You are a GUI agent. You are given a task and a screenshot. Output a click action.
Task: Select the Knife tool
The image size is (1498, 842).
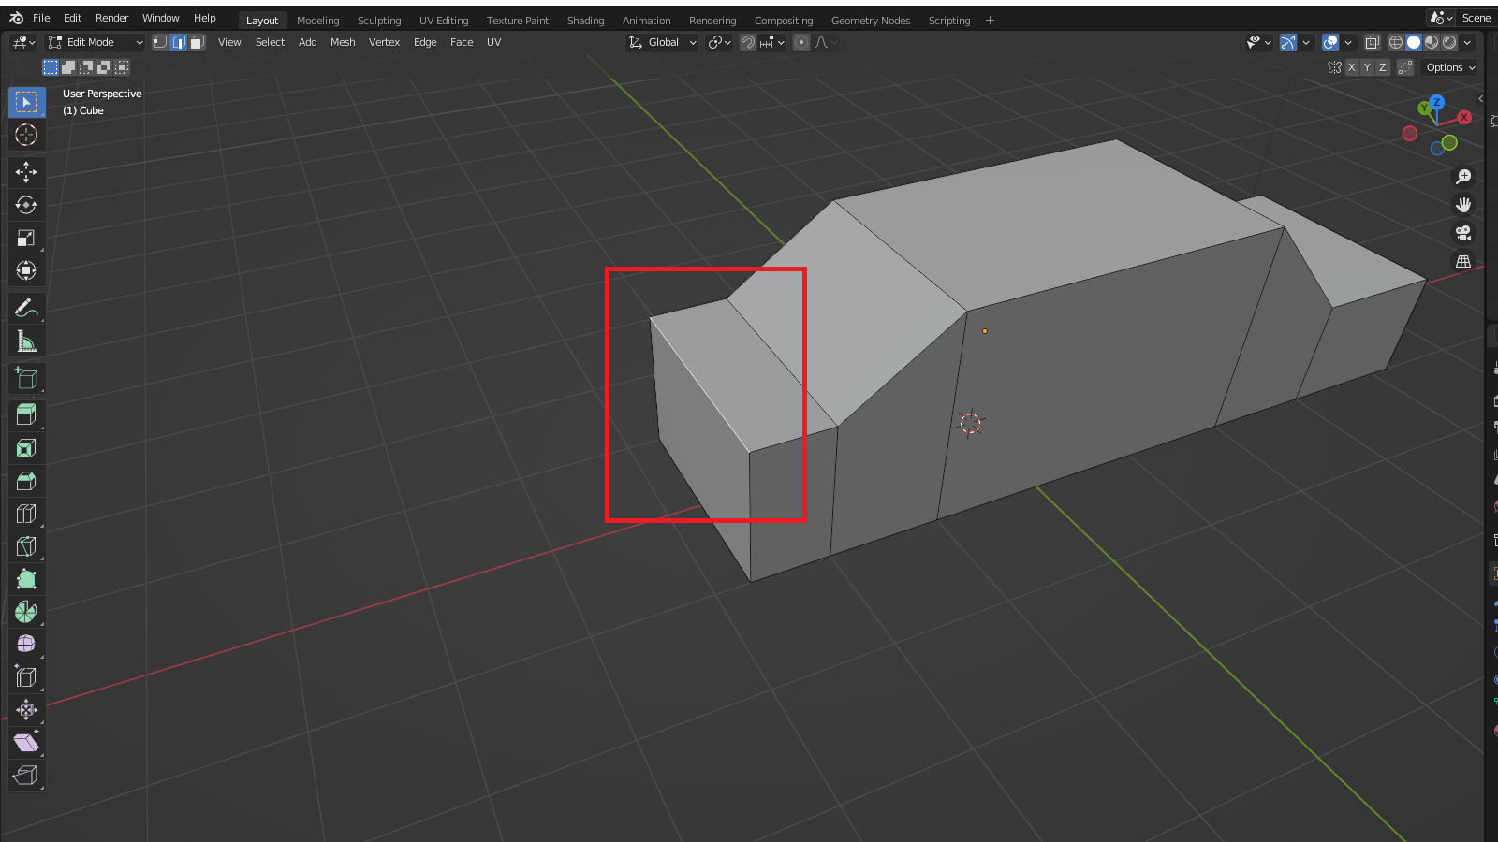[x=26, y=546]
